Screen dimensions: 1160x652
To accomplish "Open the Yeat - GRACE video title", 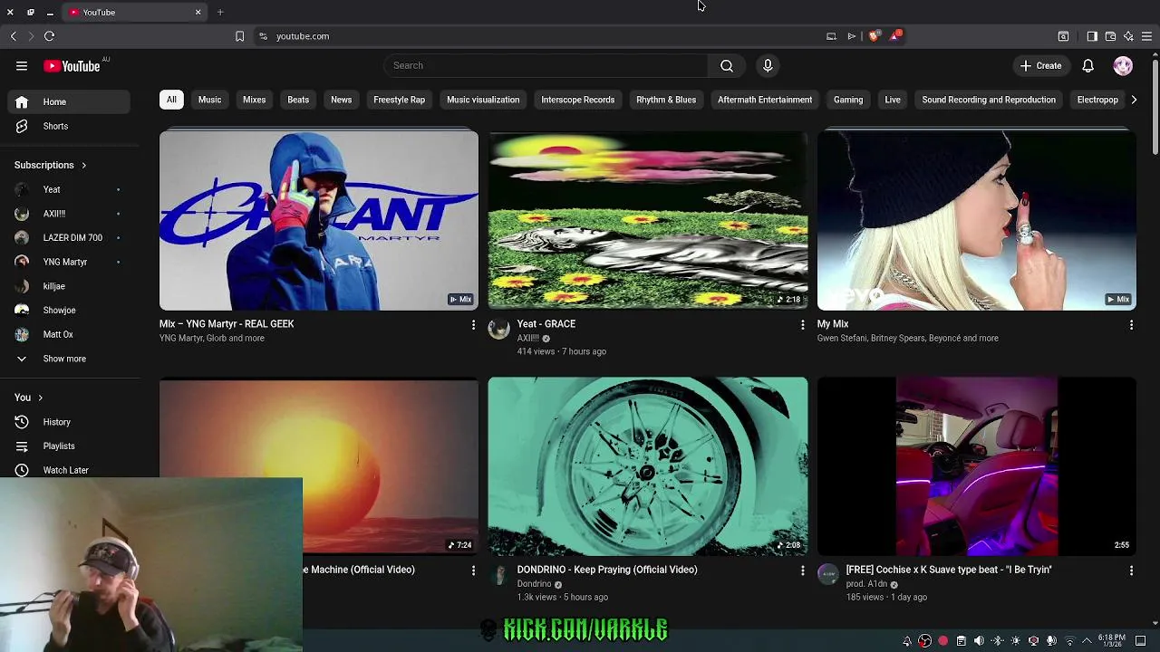I will [546, 324].
